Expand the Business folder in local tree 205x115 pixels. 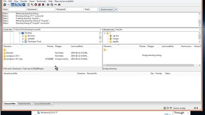[23, 36]
